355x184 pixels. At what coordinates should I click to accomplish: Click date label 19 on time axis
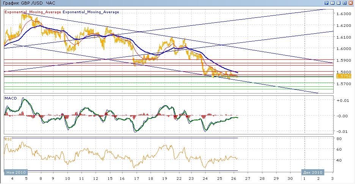point(165,179)
